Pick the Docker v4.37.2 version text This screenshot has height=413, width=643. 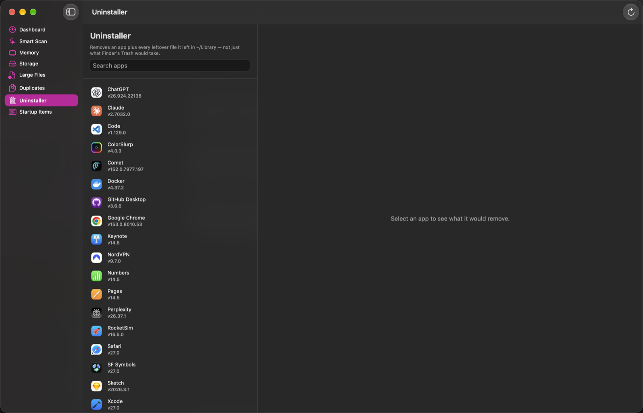click(116, 188)
